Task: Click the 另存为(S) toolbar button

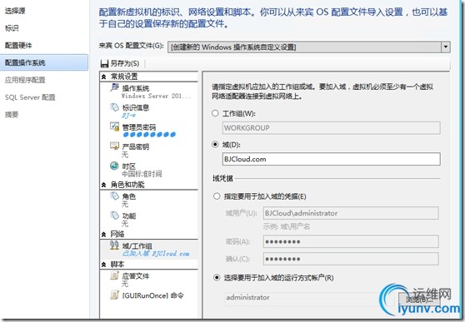Action: (120, 63)
